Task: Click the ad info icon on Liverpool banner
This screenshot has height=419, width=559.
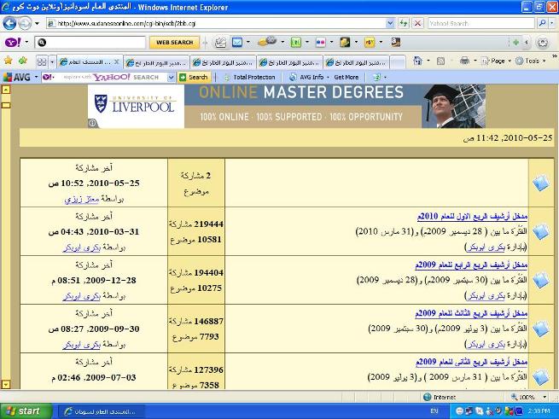Action: tap(92, 123)
